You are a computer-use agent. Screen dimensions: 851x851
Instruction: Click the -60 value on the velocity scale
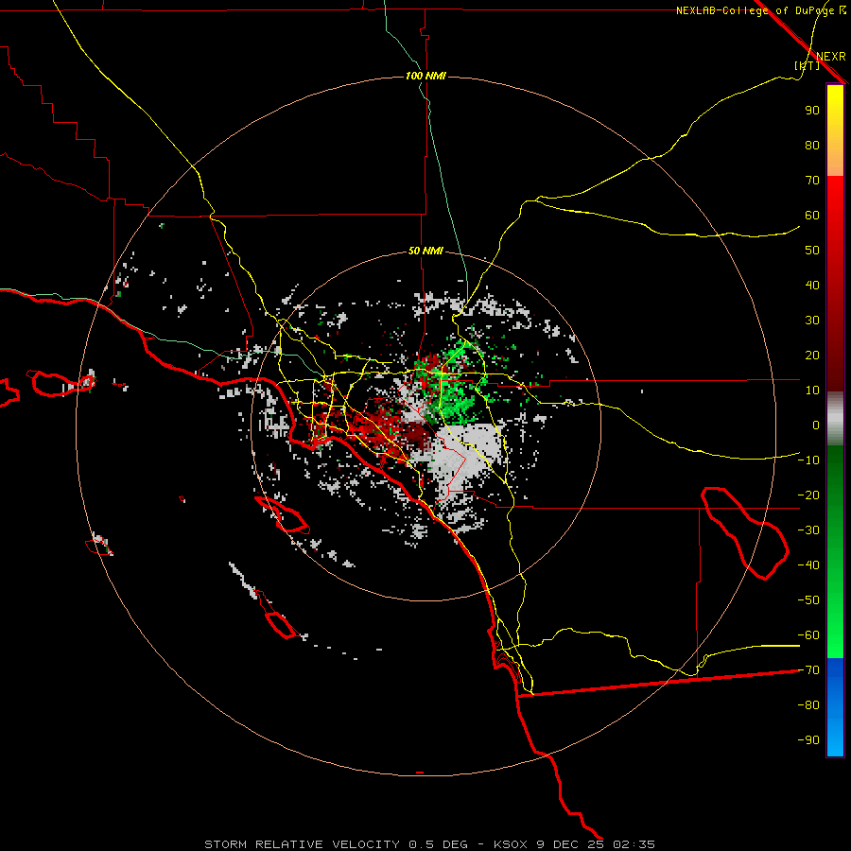click(x=809, y=635)
